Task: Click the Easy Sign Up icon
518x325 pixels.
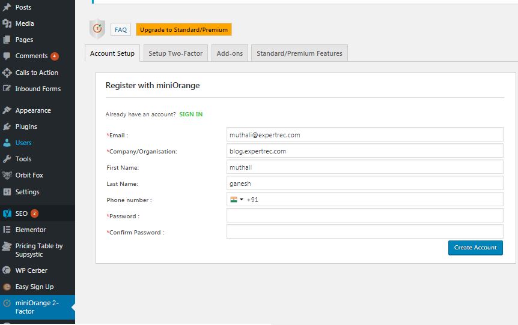Action: pos(7,287)
